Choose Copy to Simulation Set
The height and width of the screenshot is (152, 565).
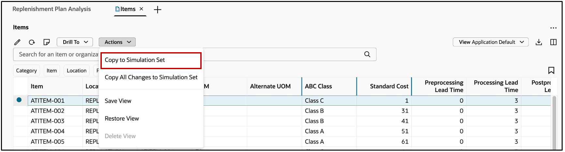[151, 60]
